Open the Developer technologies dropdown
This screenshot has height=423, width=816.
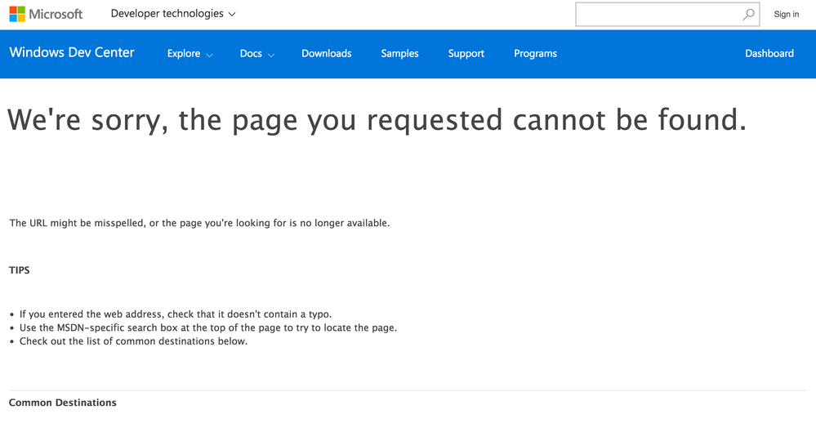click(x=173, y=14)
